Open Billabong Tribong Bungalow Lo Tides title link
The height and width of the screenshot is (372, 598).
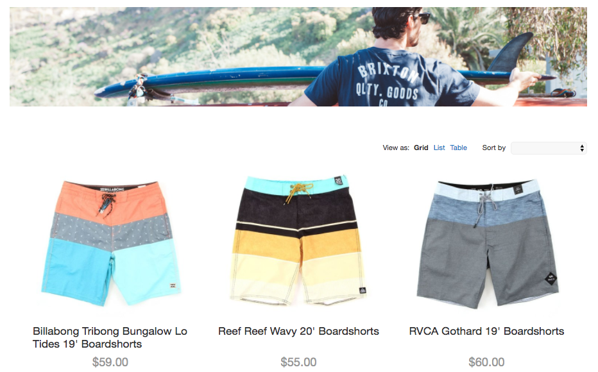tap(110, 337)
